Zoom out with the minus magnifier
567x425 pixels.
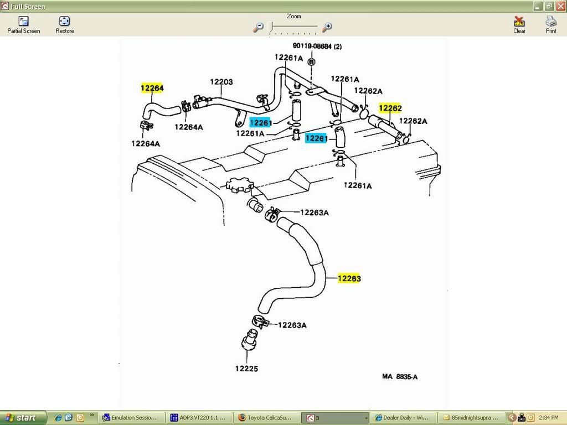coord(258,27)
